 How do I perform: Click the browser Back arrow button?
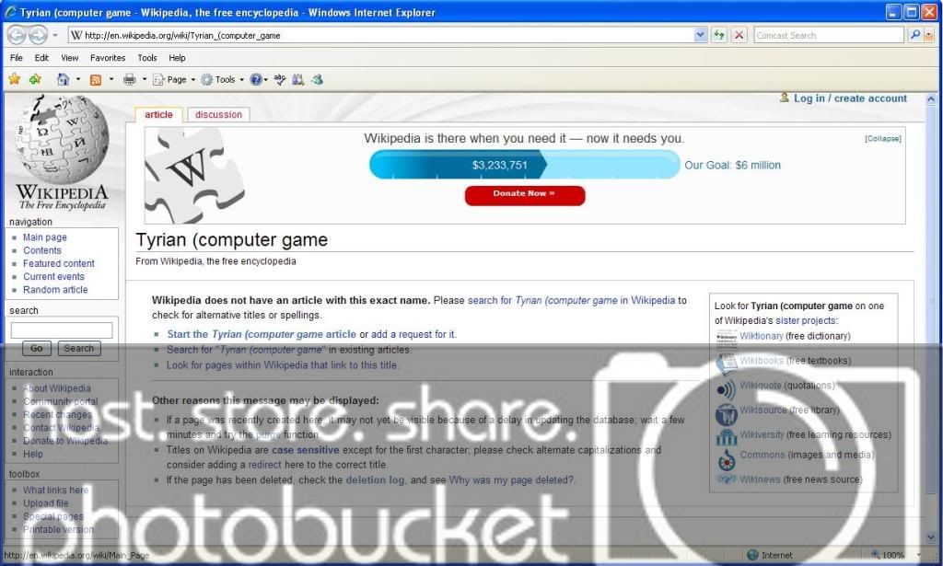pos(17,35)
